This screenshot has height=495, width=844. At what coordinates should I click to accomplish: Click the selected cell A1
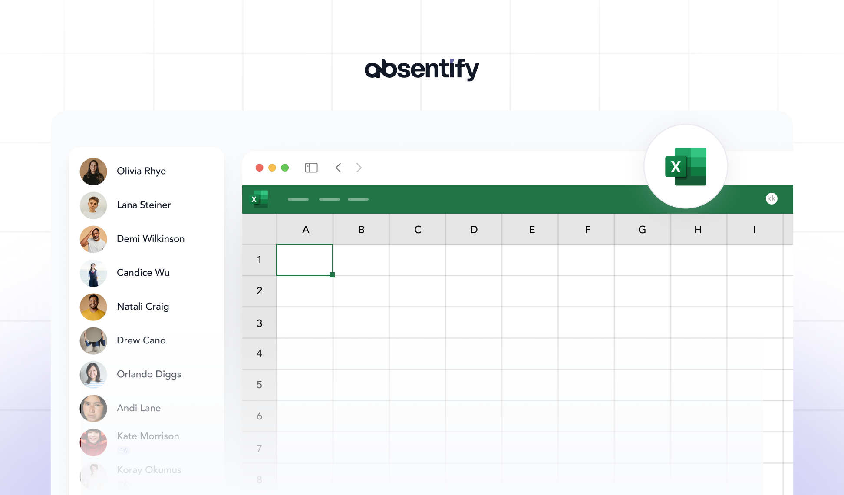305,260
